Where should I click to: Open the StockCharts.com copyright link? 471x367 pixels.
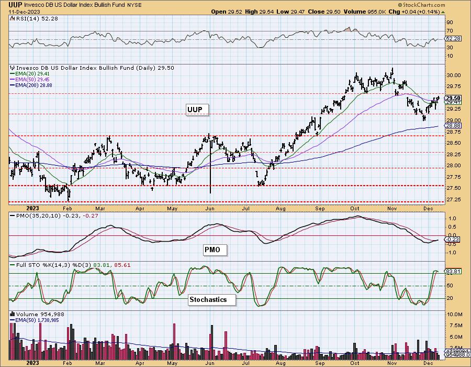[x=421, y=5]
